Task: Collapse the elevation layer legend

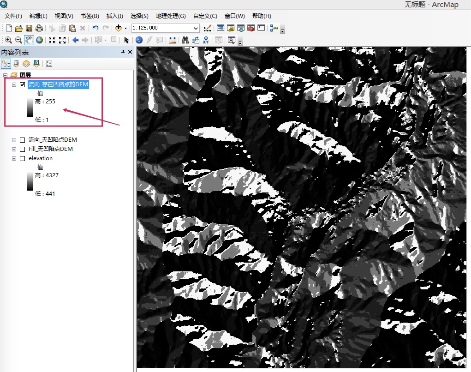Action: tap(14, 158)
